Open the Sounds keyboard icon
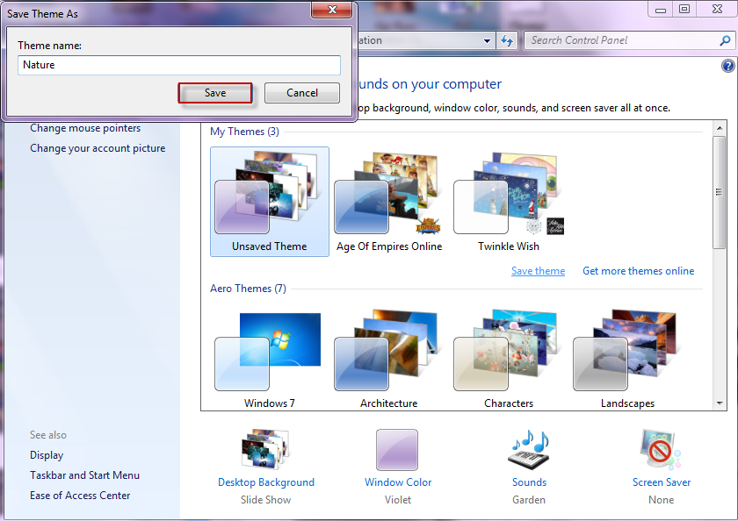The image size is (738, 521). tap(529, 450)
